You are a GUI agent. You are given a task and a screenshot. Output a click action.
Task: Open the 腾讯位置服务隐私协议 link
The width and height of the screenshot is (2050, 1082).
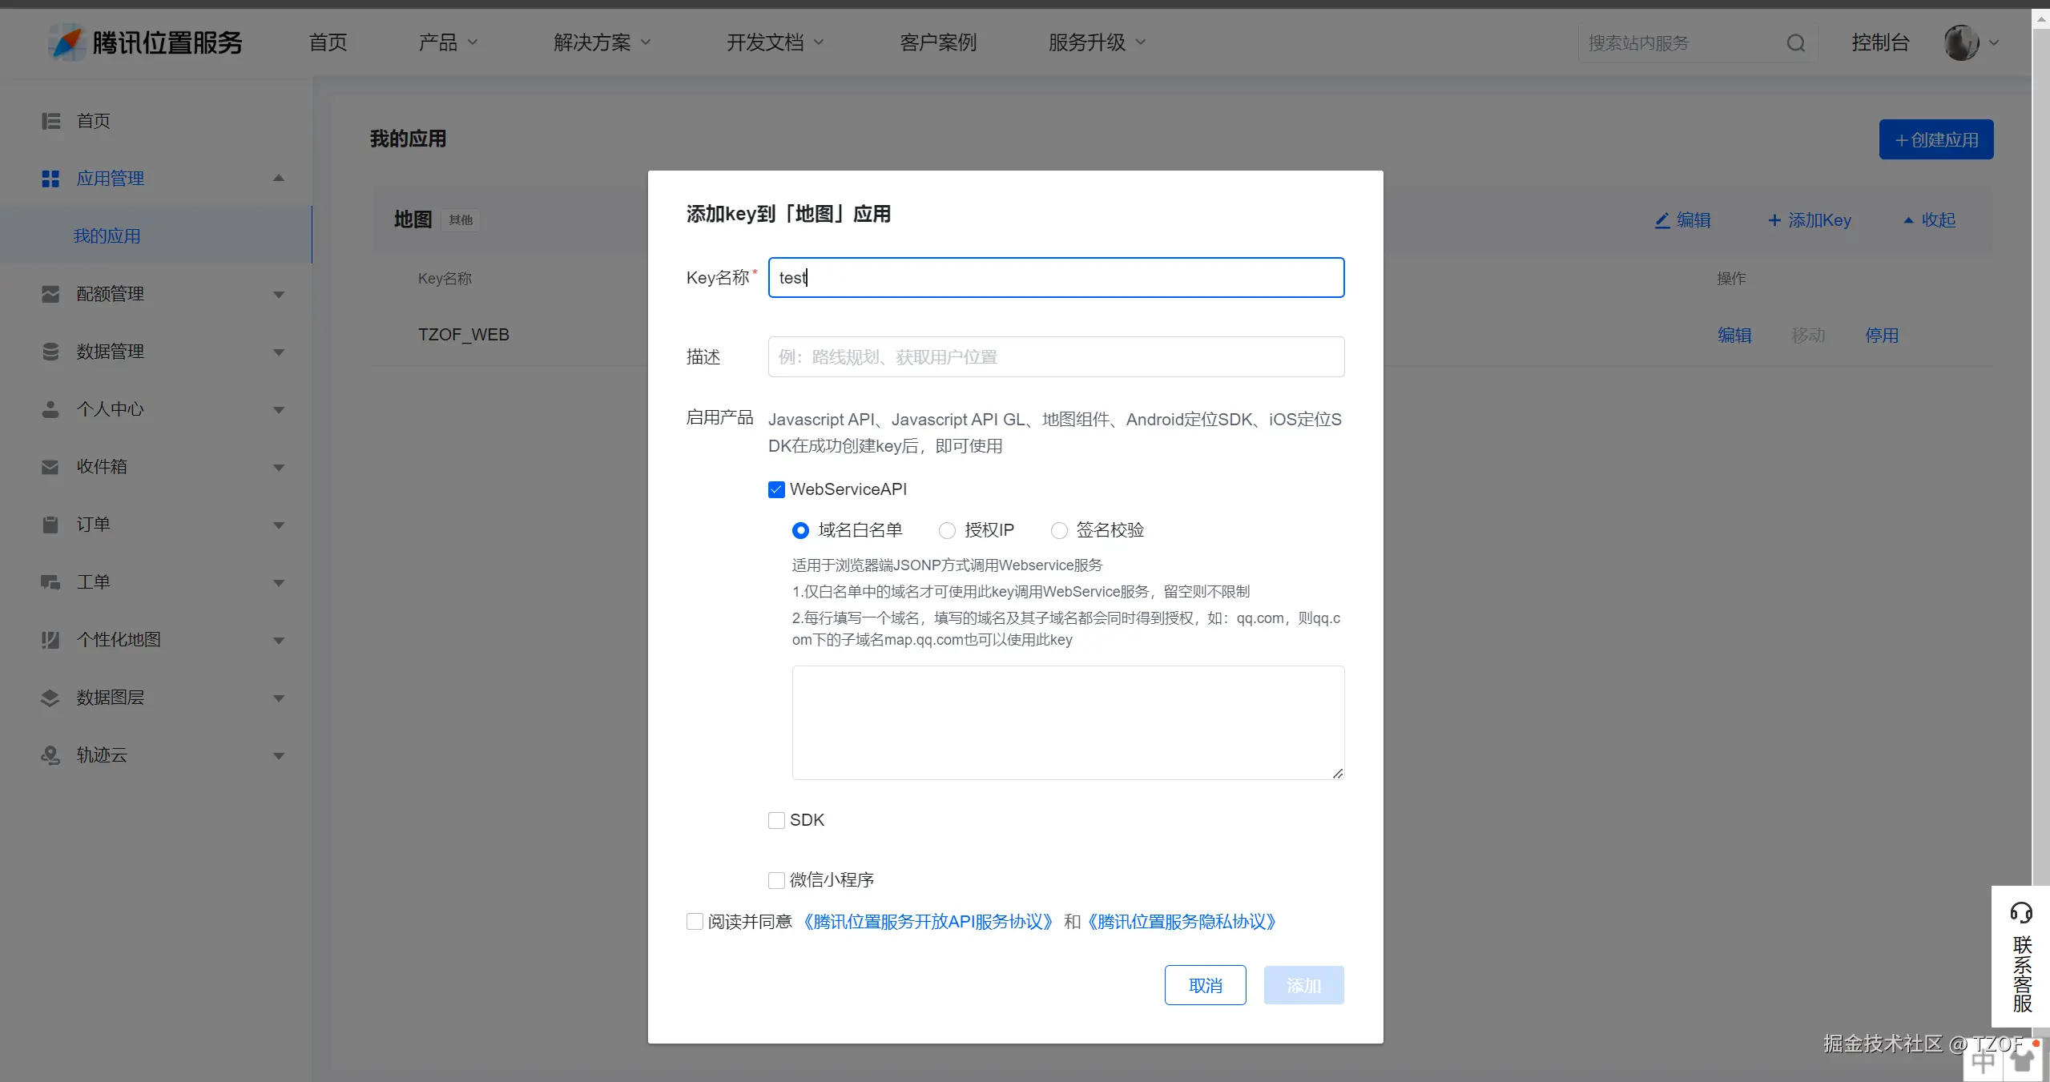pyautogui.click(x=1181, y=922)
